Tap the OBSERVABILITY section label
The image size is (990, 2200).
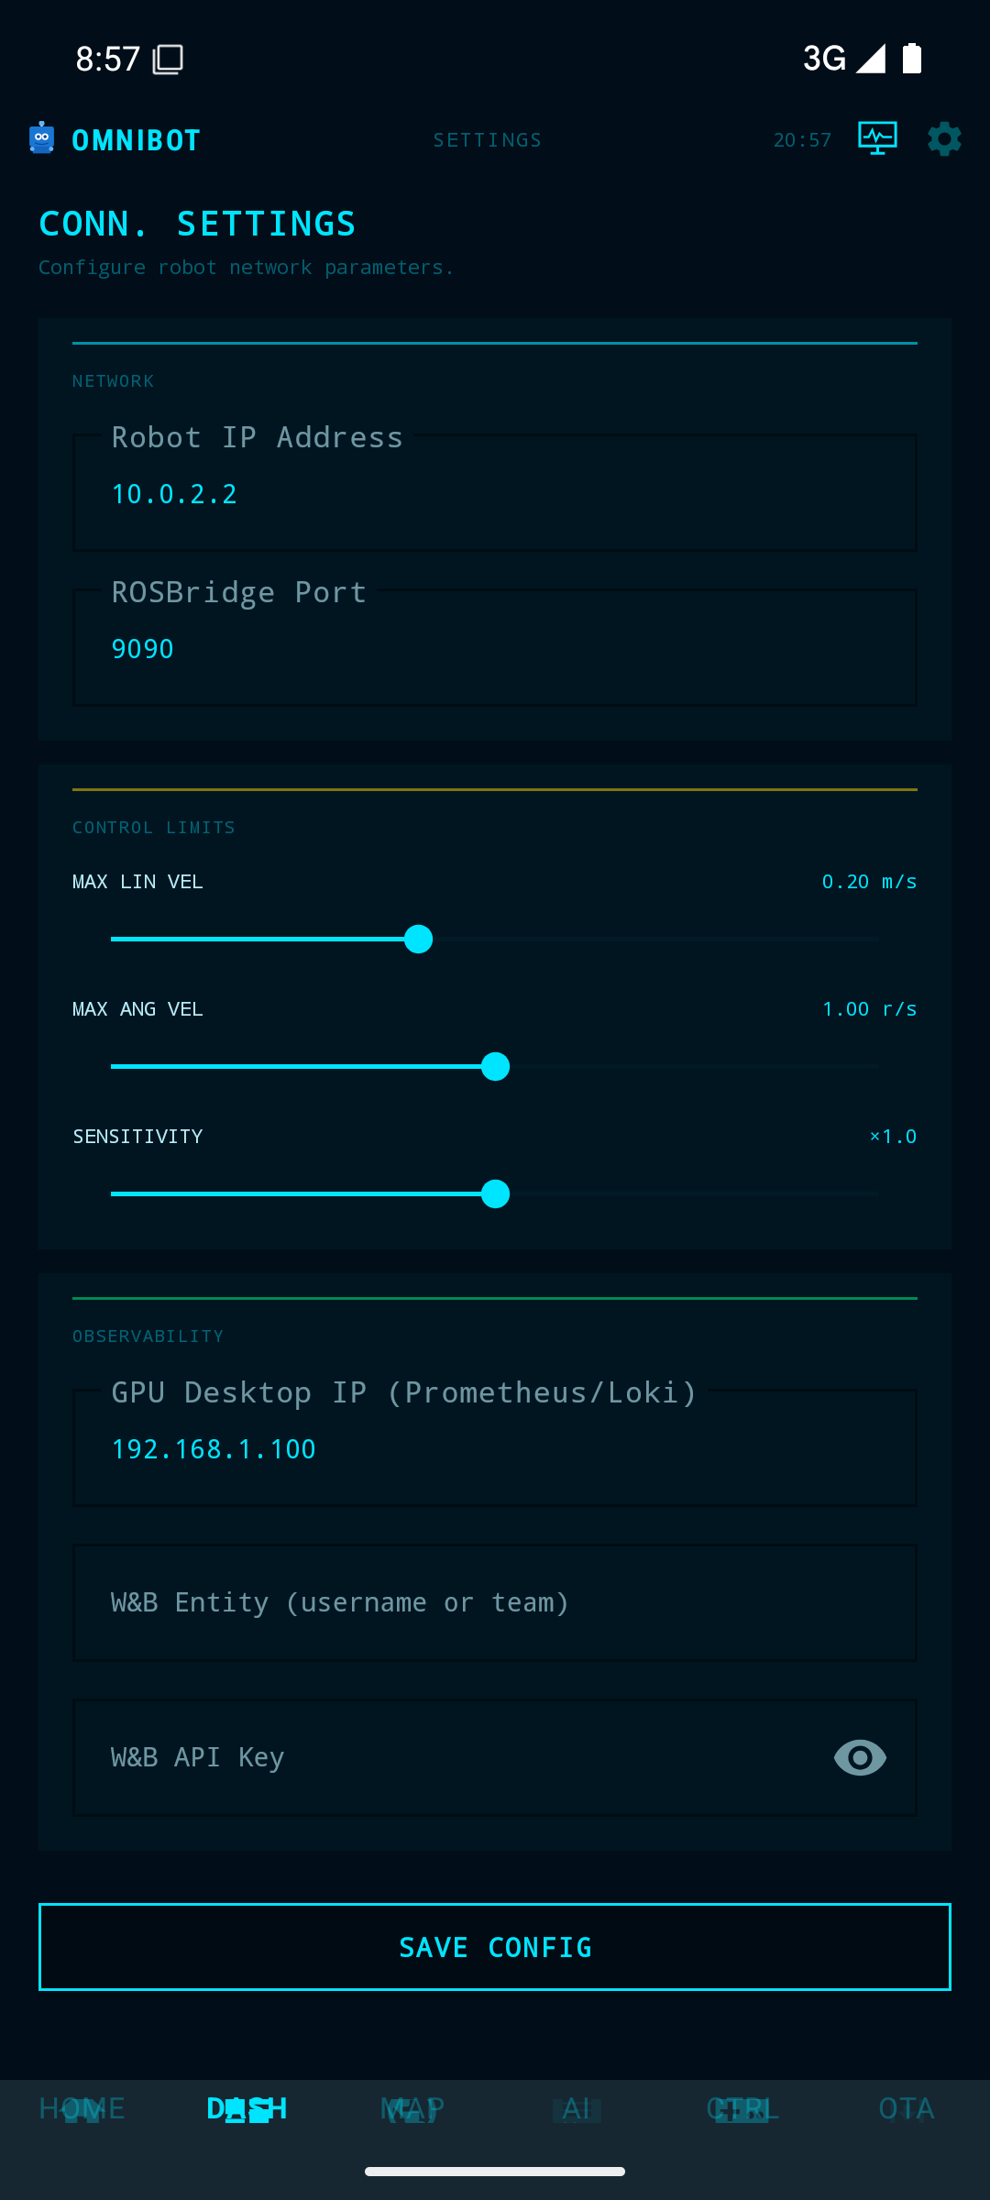(148, 1336)
